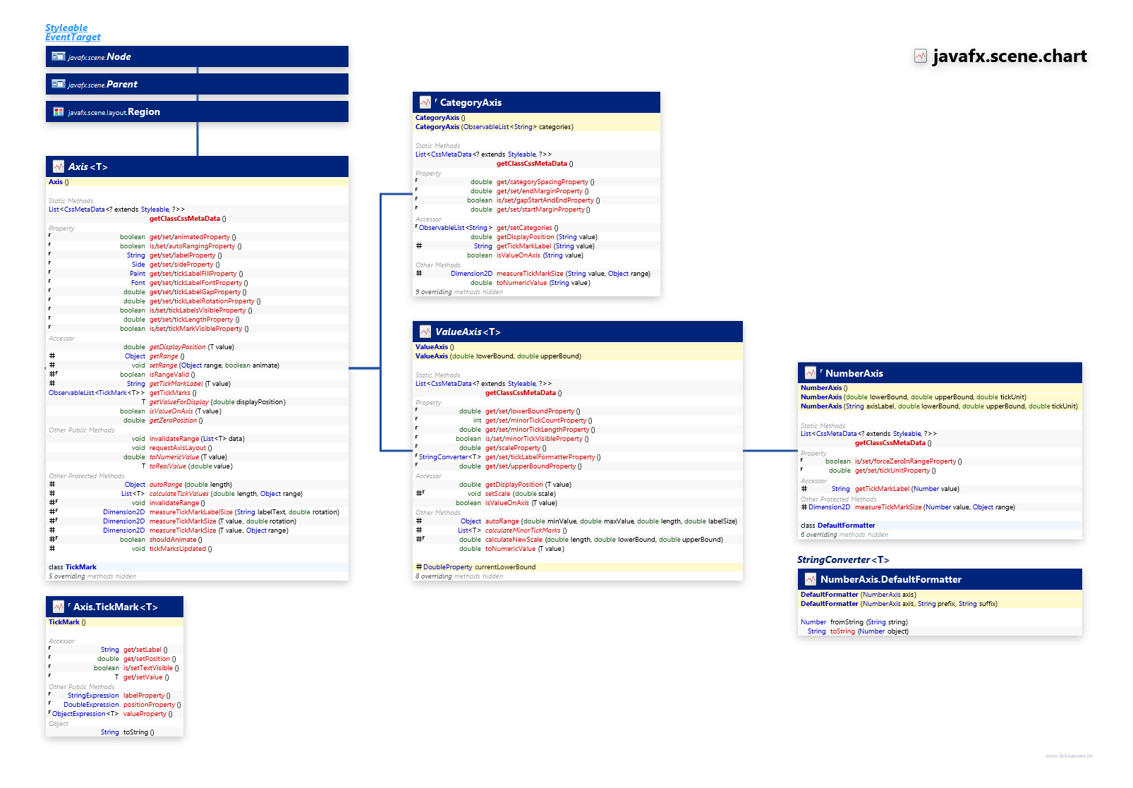
Task: Open the EventTarget interface link
Action: [x=73, y=37]
